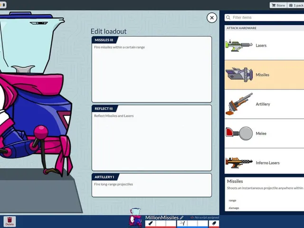The width and height of the screenshot is (304, 228).
Task: Click the 'range' stat label
Action: click(x=232, y=200)
